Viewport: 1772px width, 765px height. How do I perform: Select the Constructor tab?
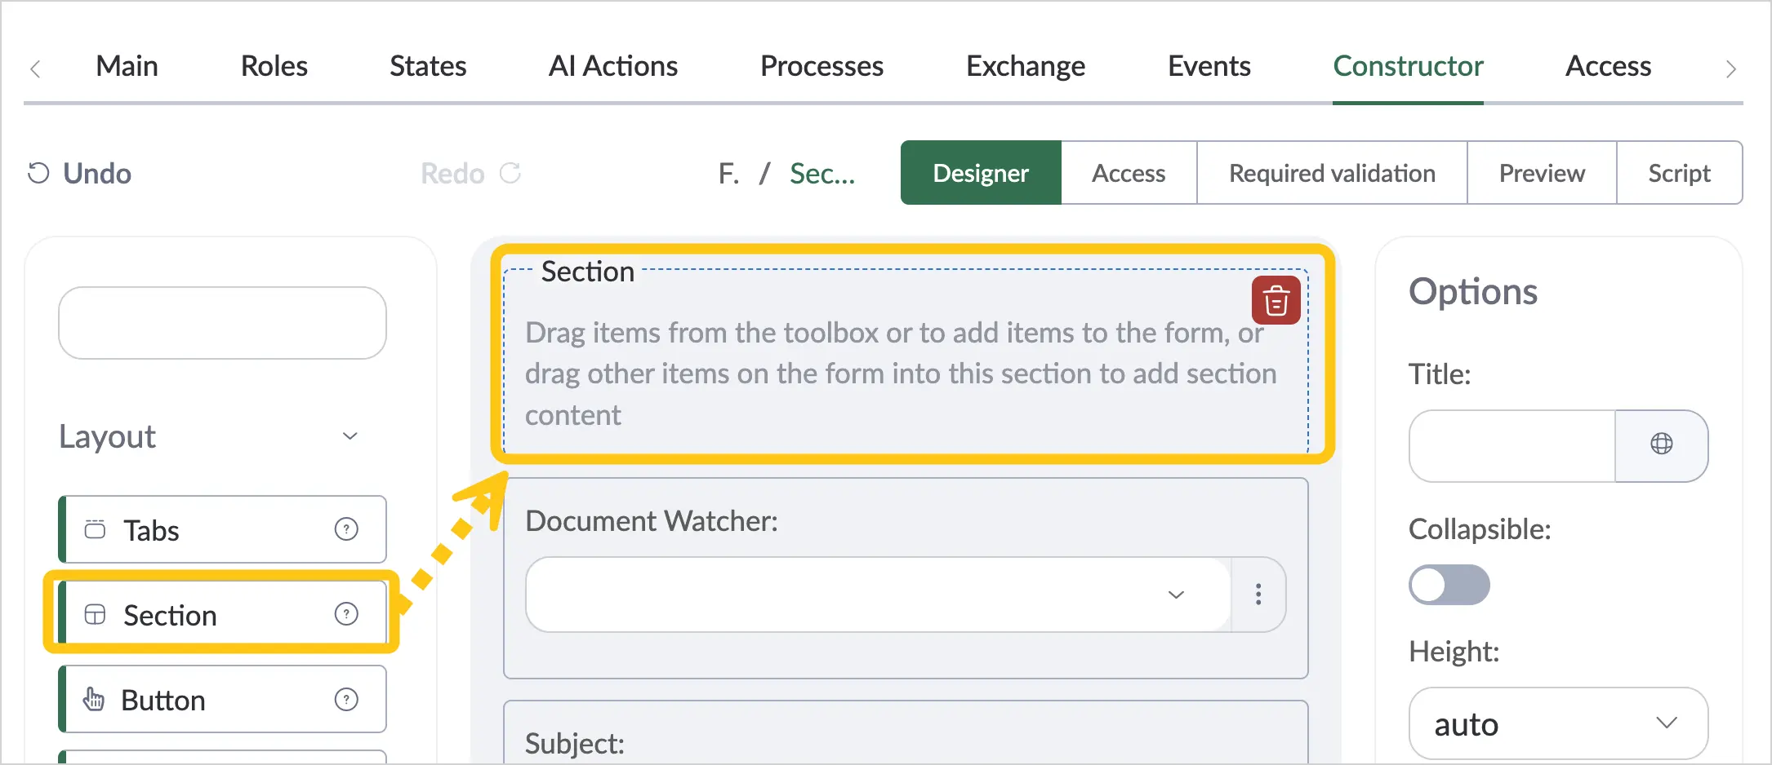click(x=1408, y=66)
